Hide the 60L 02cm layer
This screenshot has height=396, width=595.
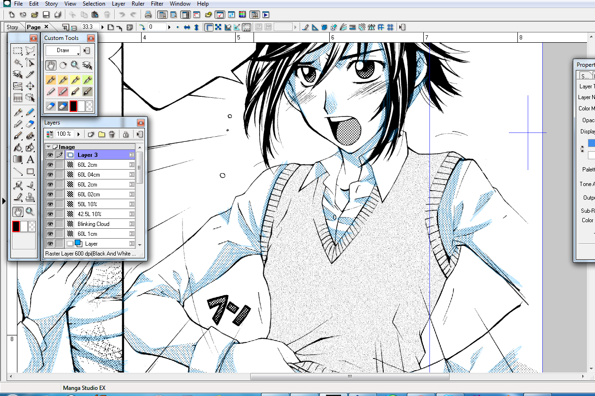click(50, 194)
